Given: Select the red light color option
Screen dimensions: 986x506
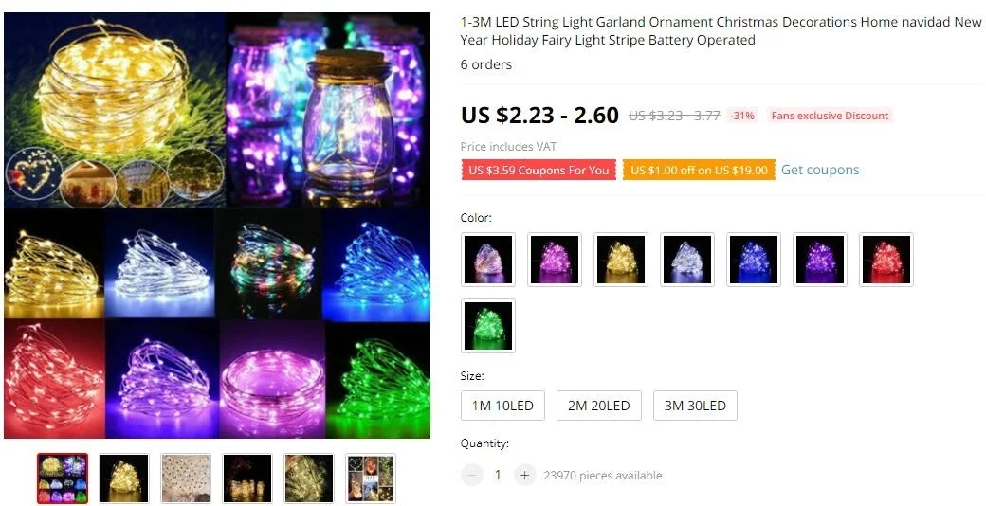Looking at the screenshot, I should click(886, 260).
